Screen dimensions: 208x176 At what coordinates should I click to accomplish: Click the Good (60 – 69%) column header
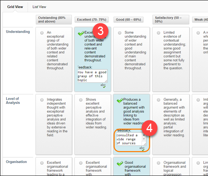[x=129, y=20]
